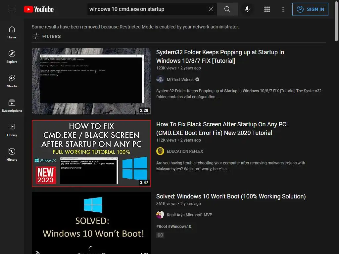Viewport: 339px width, 254px height.
Task: Click the CC closed captions badge
Action: (160, 235)
